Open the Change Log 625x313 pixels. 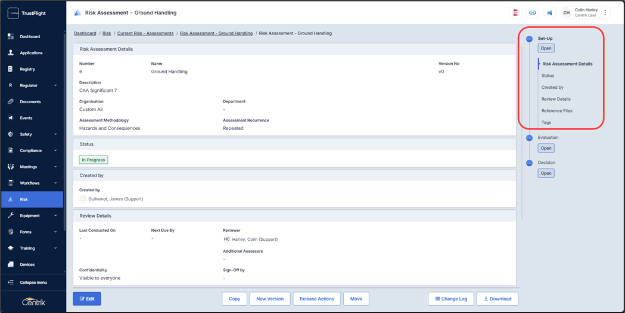click(450, 299)
